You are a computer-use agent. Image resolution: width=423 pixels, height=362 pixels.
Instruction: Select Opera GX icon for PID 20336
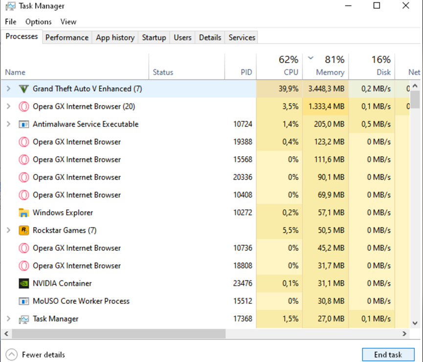coord(24,177)
